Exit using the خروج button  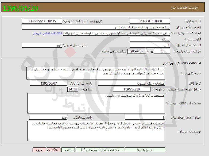[x=39, y=150]
